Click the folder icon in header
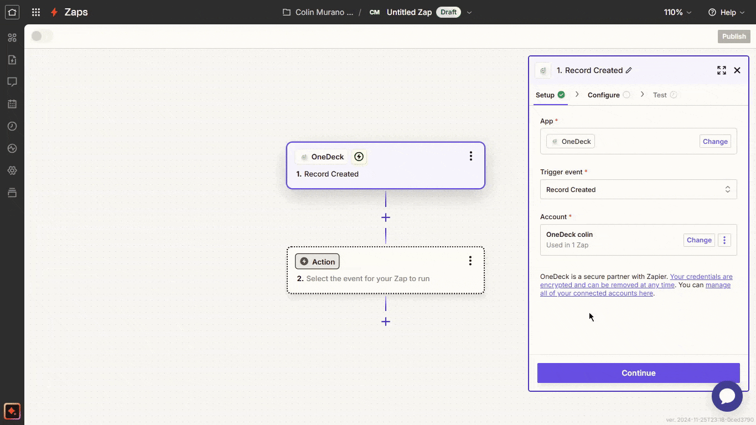756x425 pixels. (287, 12)
